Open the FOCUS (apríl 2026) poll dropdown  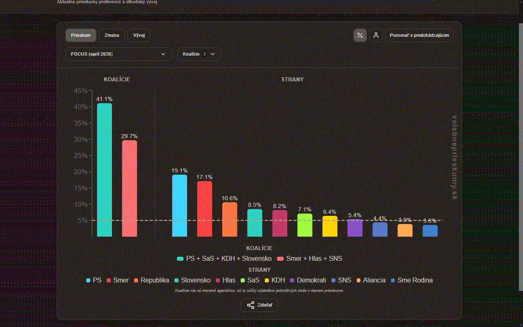118,54
